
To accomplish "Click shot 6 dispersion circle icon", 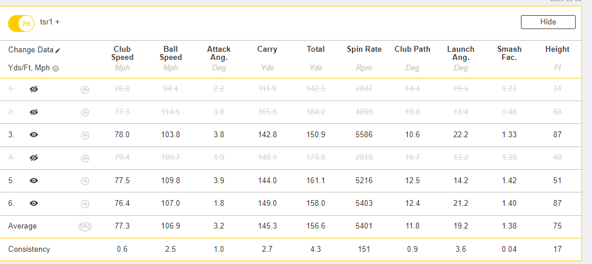I will click(x=85, y=204).
